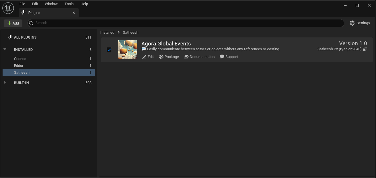Open the File menu
The width and height of the screenshot is (376, 178).
(x=22, y=4)
